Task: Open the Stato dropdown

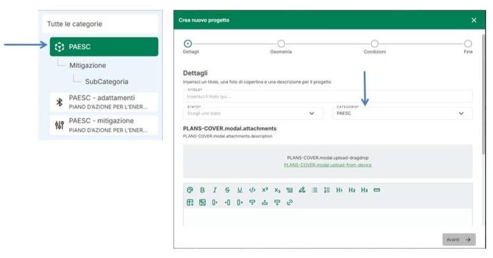Action: (x=251, y=114)
